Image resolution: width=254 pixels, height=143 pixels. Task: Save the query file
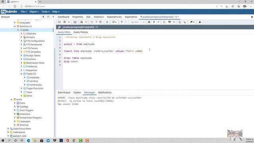tap(65, 22)
